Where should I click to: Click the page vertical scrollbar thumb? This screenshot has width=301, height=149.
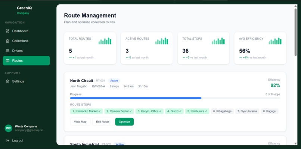pyautogui.click(x=296, y=32)
